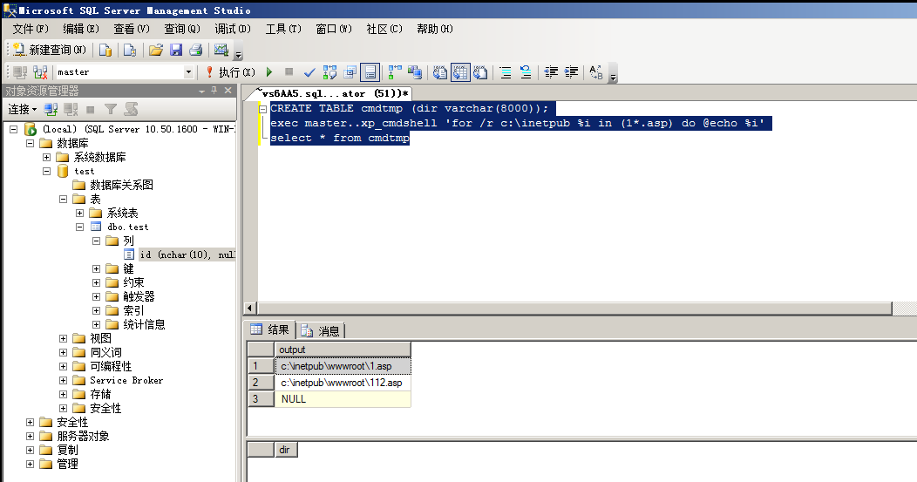Open the 帮助(H) menu
Screen dimensions: 917x482
[434, 30]
